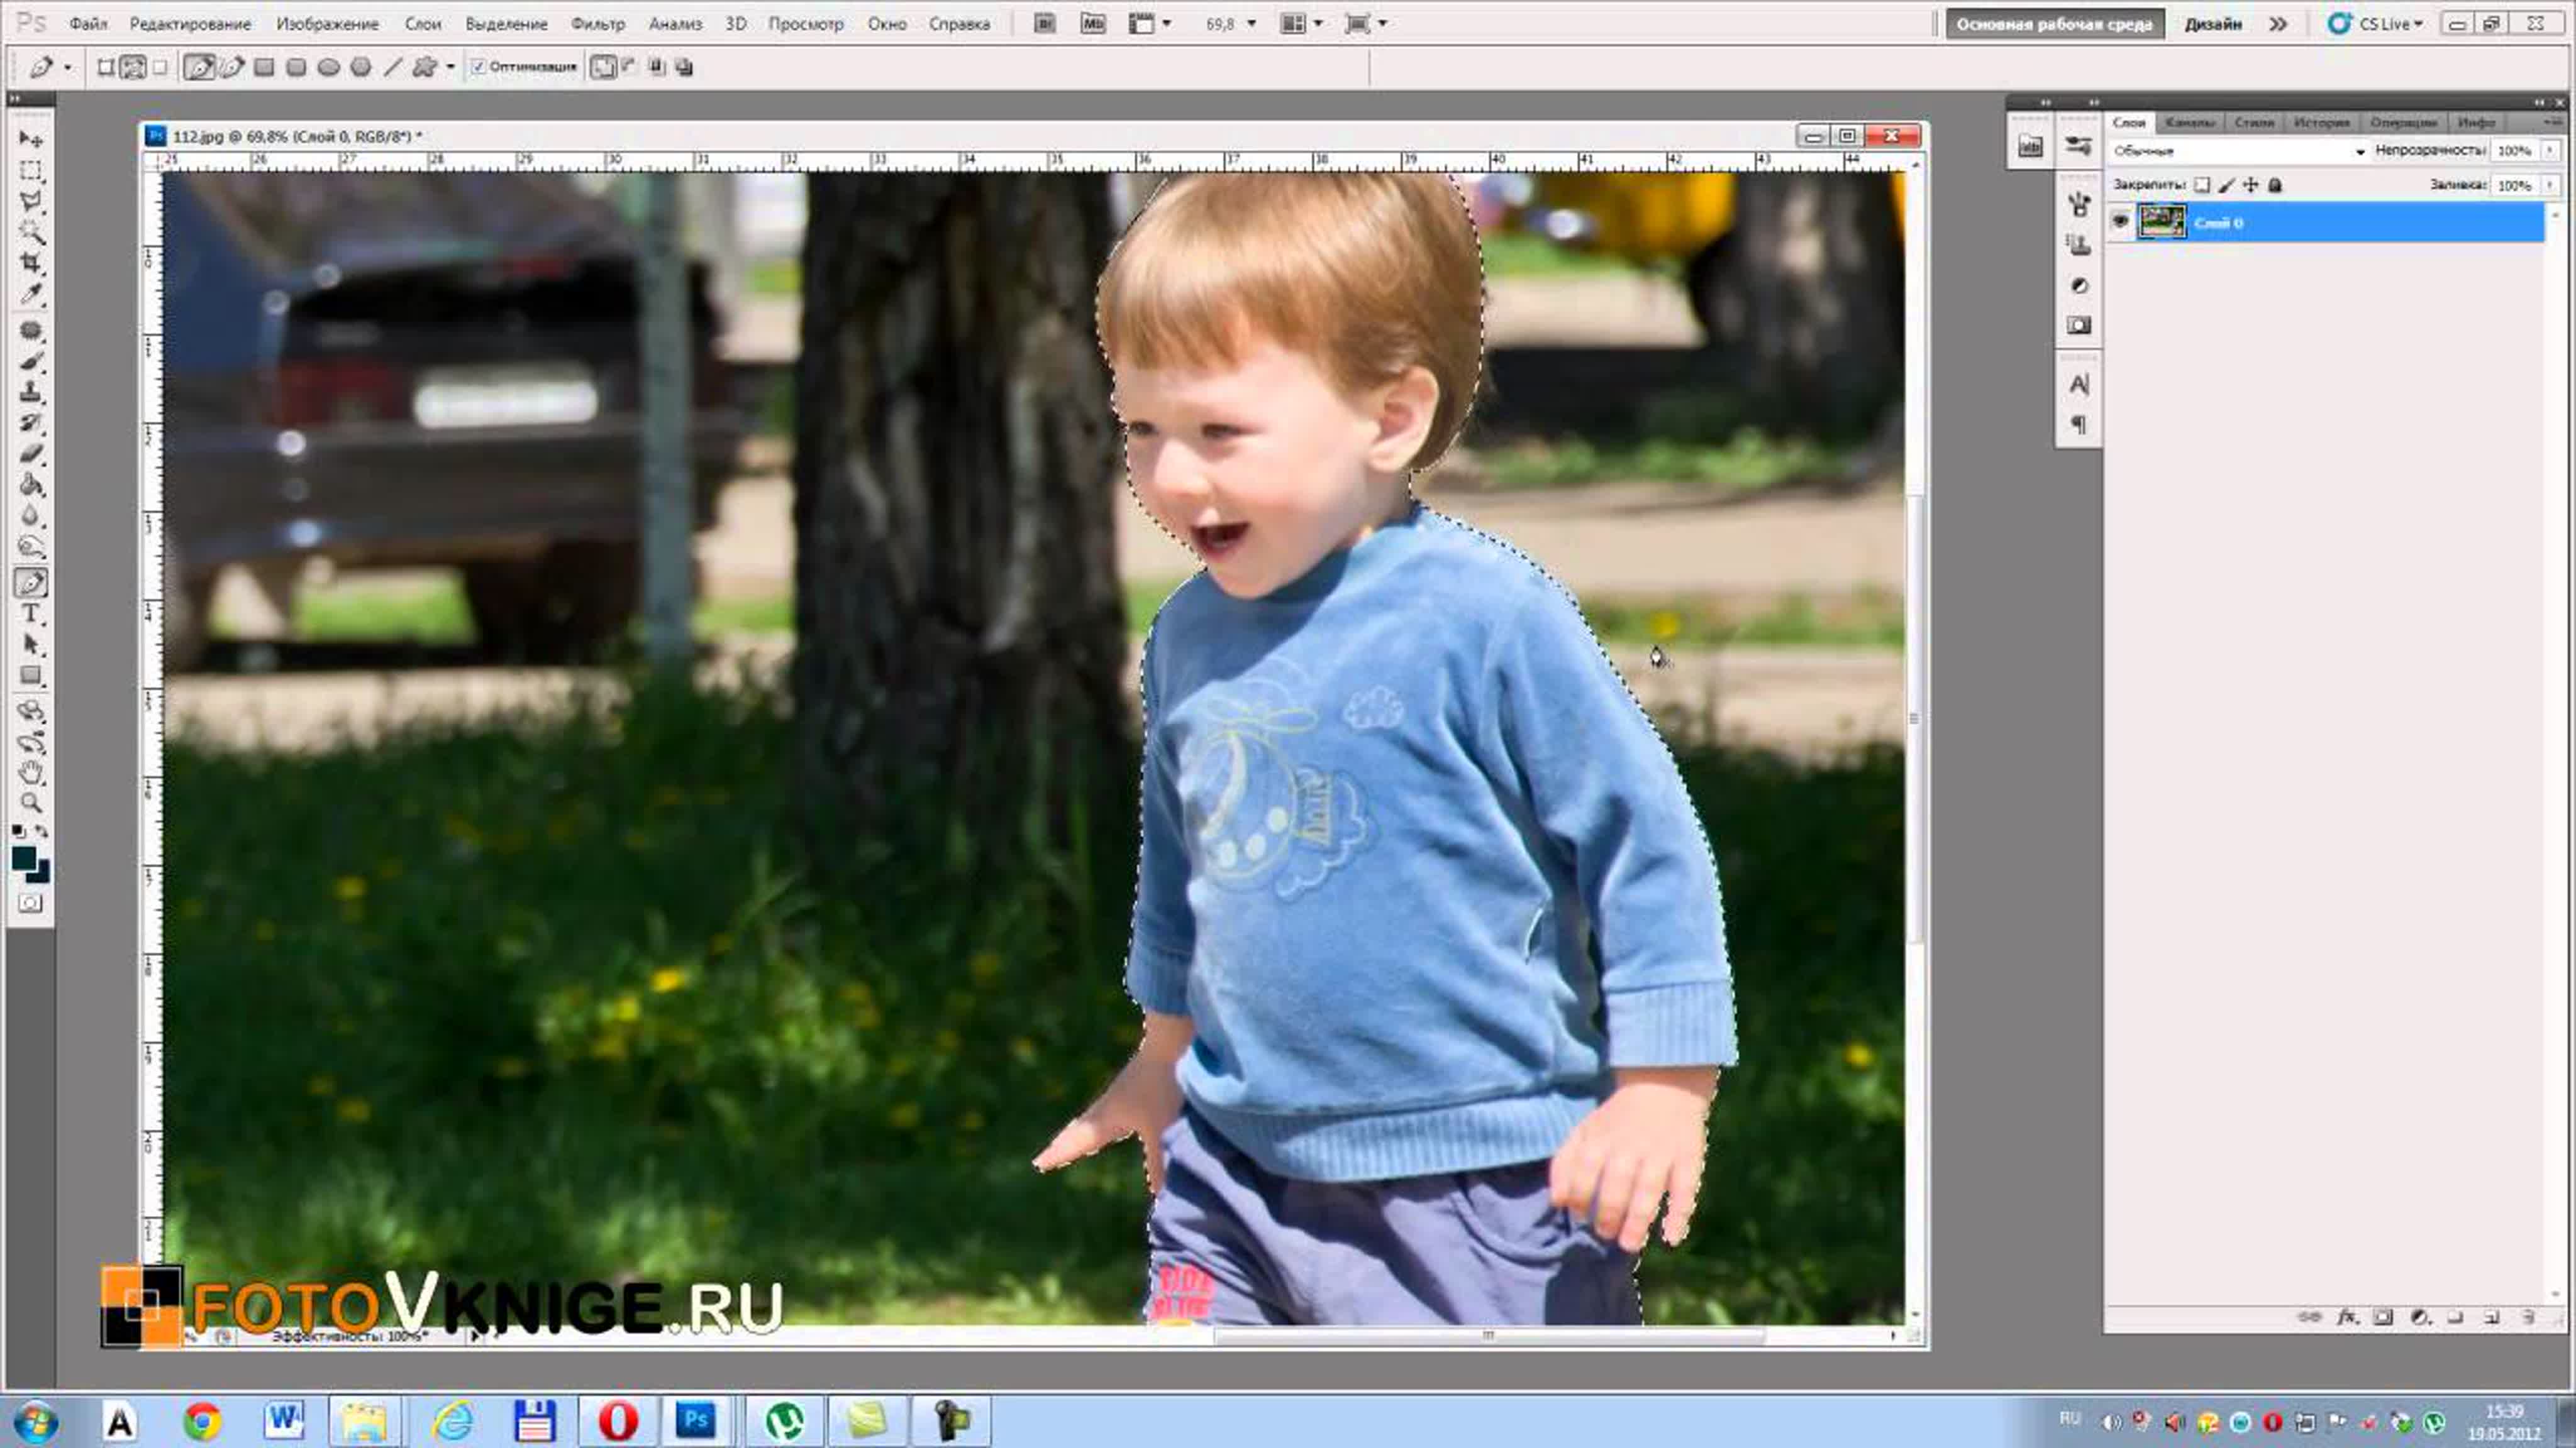Open Chrome from the taskbar

[202, 1420]
